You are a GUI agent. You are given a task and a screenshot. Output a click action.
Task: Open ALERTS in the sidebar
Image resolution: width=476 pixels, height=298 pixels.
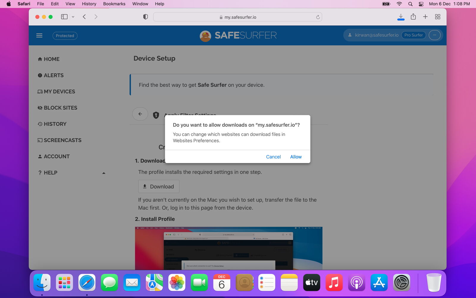[51, 75]
